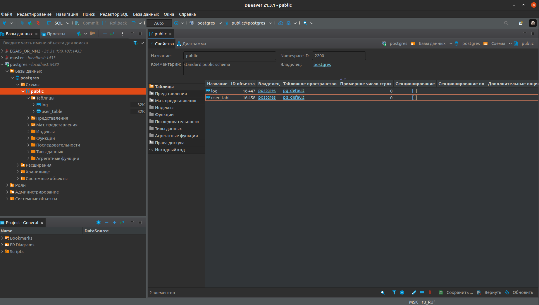Open the Редактор SQL menu
Viewport: 539px width, 305px height.
click(x=114, y=14)
